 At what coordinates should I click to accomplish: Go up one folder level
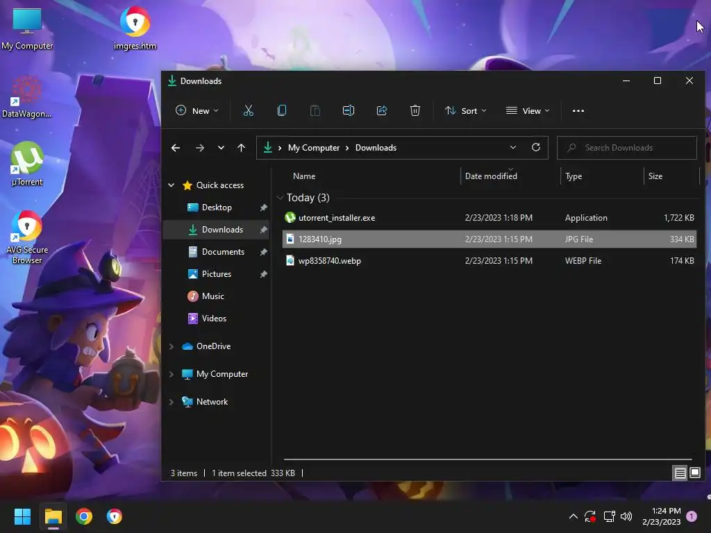pyautogui.click(x=241, y=148)
